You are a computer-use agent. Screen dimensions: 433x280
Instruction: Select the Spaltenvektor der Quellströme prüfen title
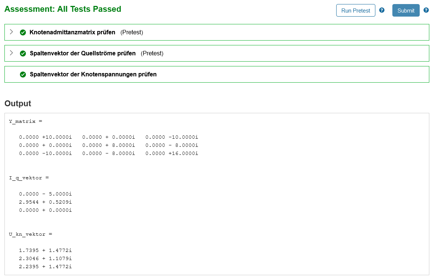[x=83, y=53]
